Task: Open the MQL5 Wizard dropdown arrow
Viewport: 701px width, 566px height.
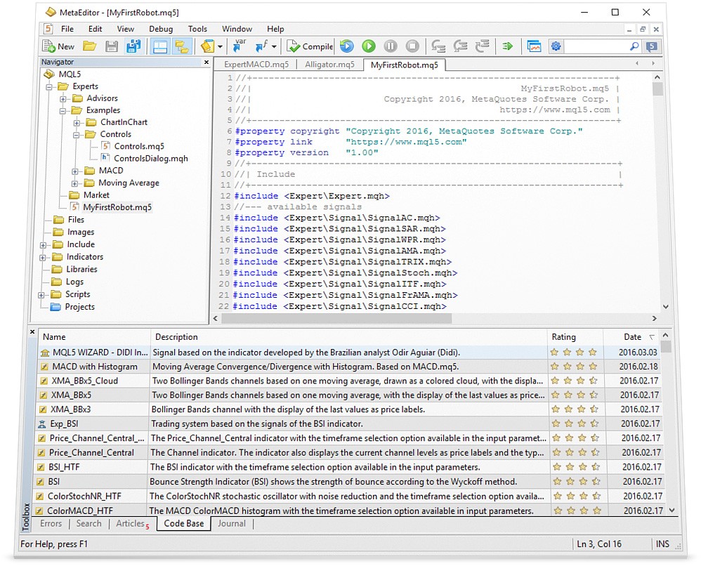Action: pos(221,46)
